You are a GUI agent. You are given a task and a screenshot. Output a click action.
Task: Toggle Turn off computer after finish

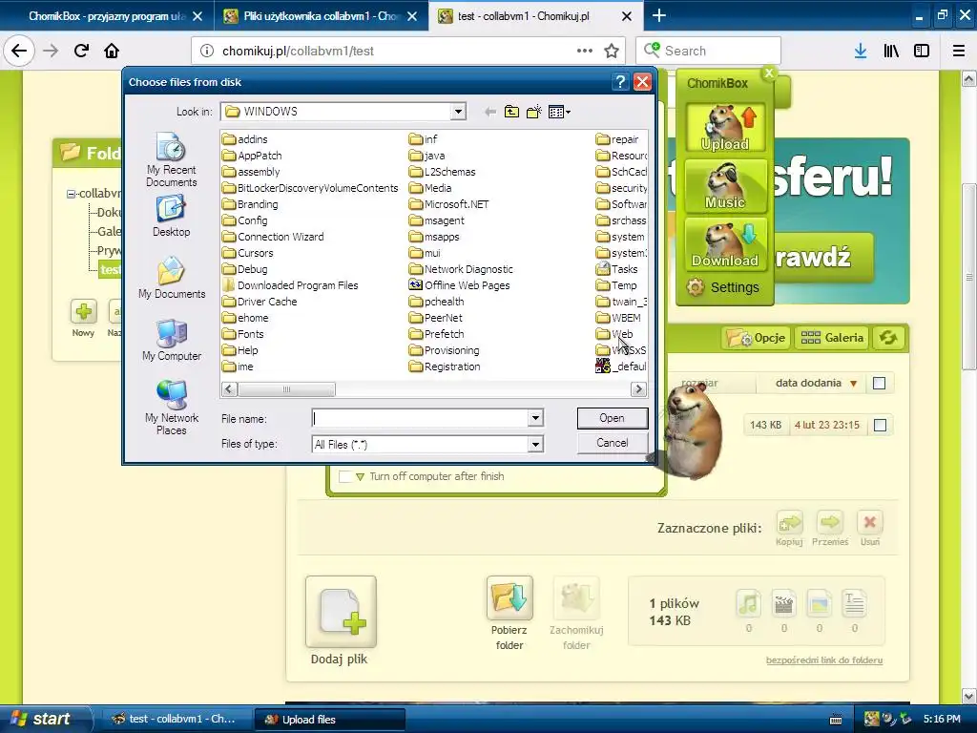pos(344,477)
